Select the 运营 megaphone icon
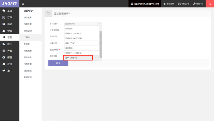 tap(4, 37)
